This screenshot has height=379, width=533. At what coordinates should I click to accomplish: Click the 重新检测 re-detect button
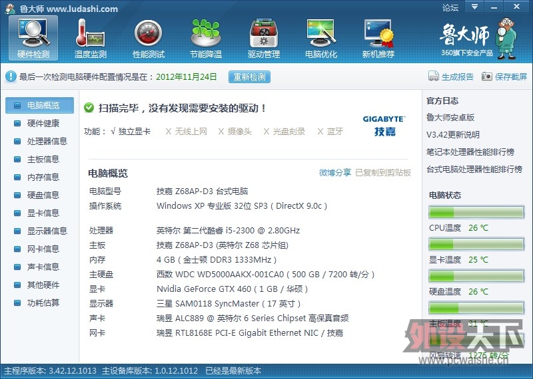tap(249, 76)
